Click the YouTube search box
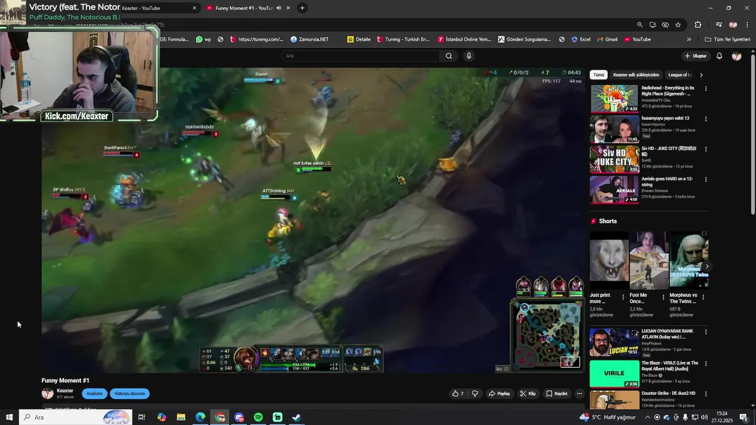Viewport: 756px width, 425px height. 360,56
